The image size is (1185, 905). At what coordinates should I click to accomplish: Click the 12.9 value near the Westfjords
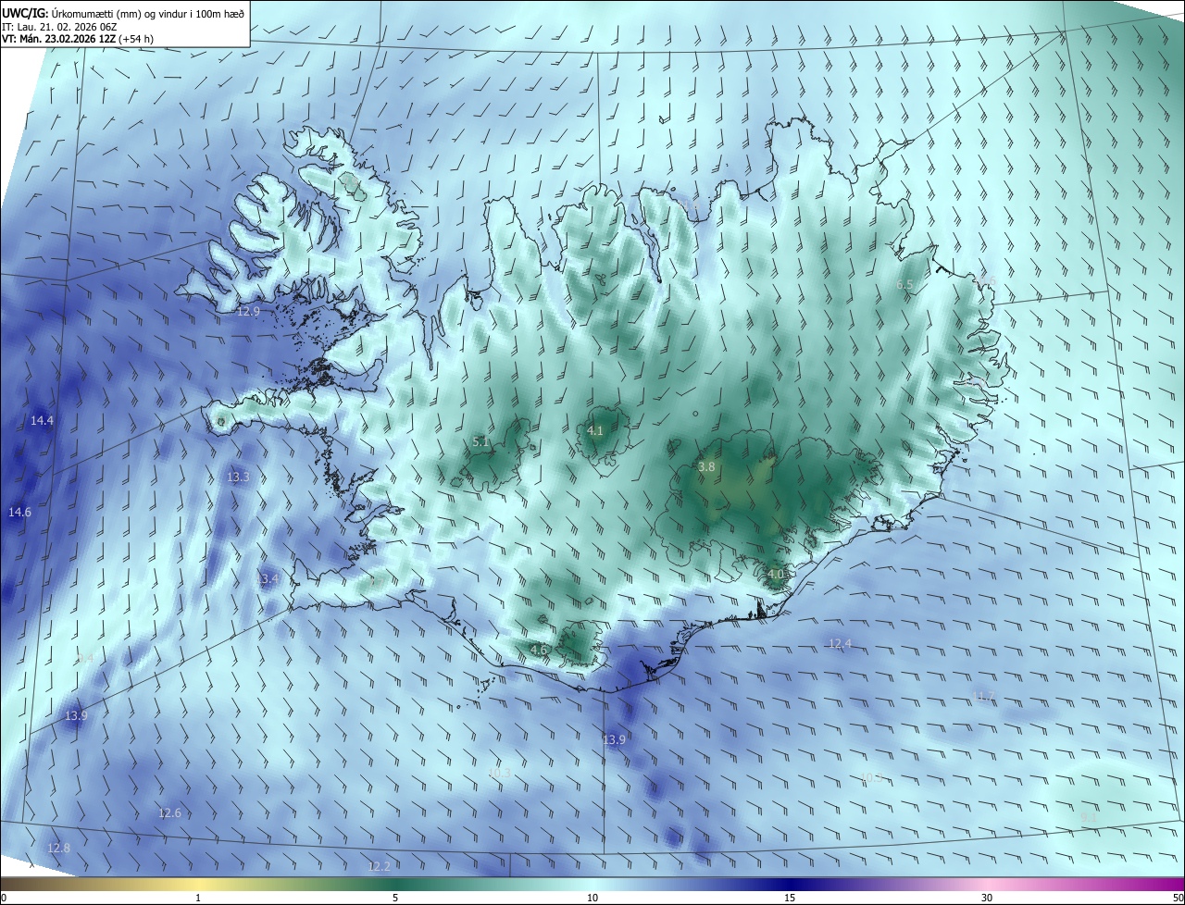click(x=248, y=312)
